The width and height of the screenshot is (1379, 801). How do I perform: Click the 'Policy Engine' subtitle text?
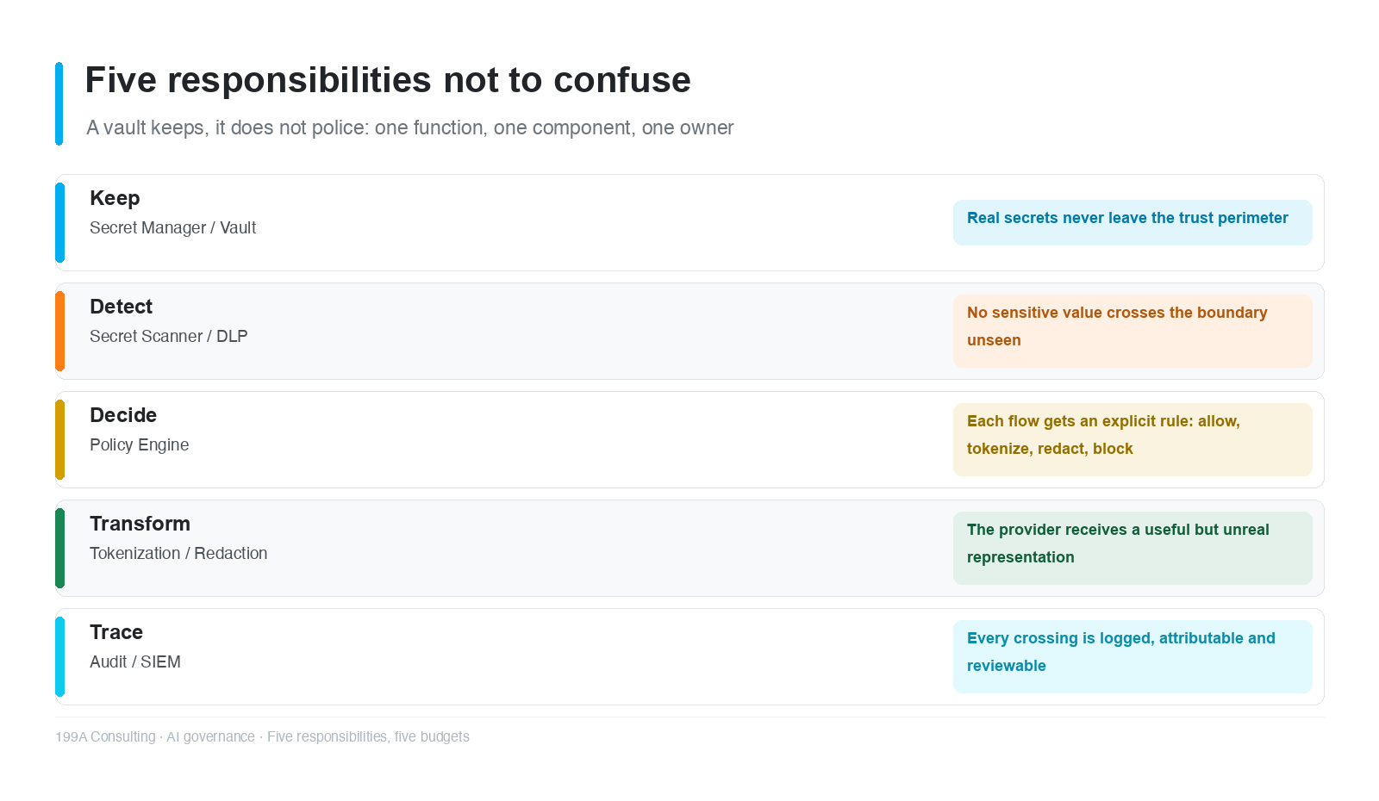[139, 444]
